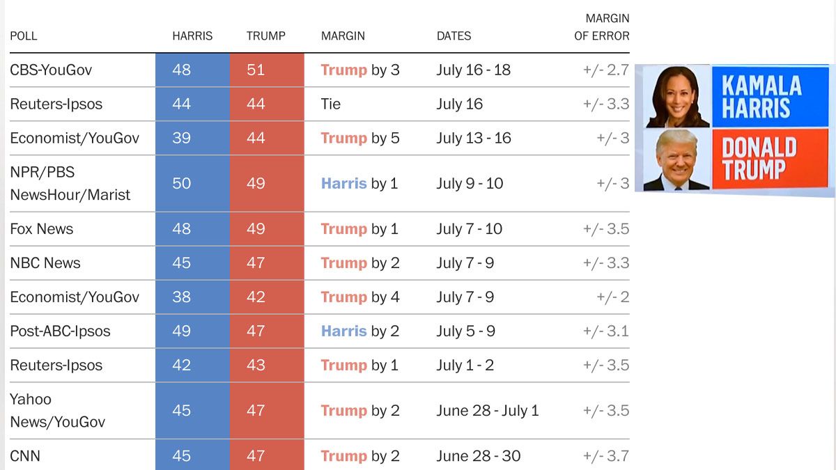
Task: Select the DONALD TRUMP red banner
Action: click(770, 159)
